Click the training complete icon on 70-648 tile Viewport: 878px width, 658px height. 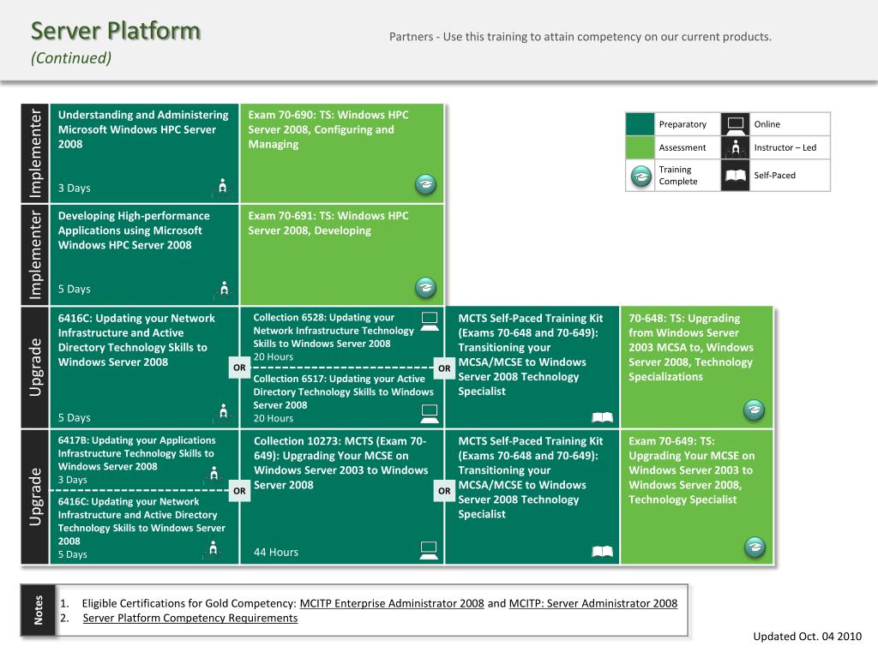tap(754, 410)
